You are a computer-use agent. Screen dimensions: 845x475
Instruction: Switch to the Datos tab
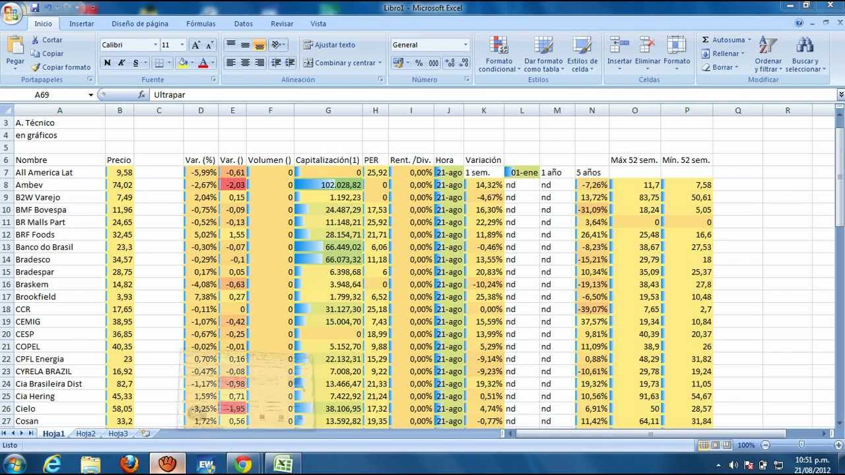[x=244, y=24]
